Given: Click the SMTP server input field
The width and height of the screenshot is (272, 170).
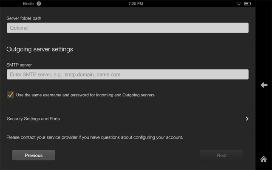Looking at the screenshot, I should [127, 74].
